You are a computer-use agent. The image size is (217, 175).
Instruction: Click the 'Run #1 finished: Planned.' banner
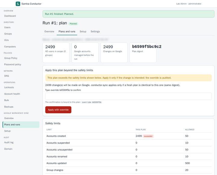[x=128, y=14]
